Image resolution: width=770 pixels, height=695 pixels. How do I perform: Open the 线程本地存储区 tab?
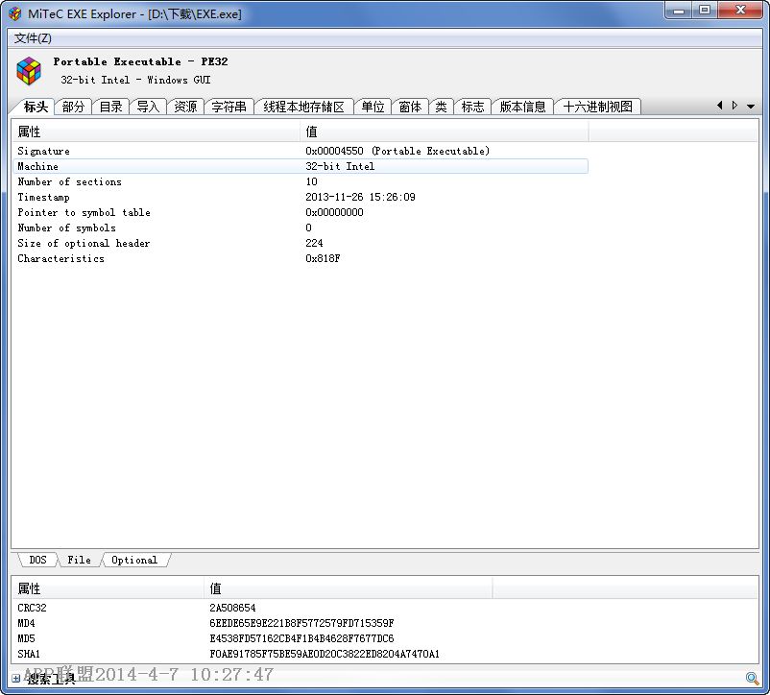(x=304, y=107)
